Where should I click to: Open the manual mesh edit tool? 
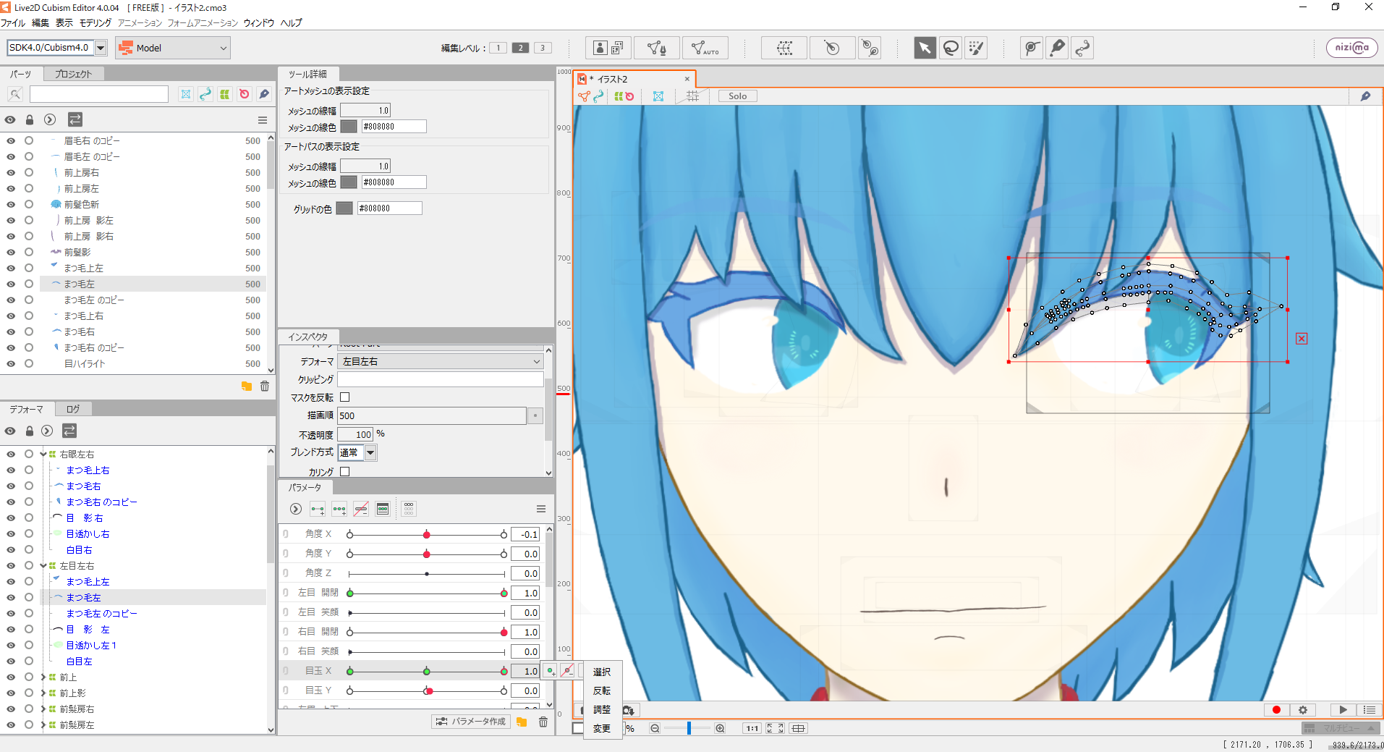(x=656, y=48)
